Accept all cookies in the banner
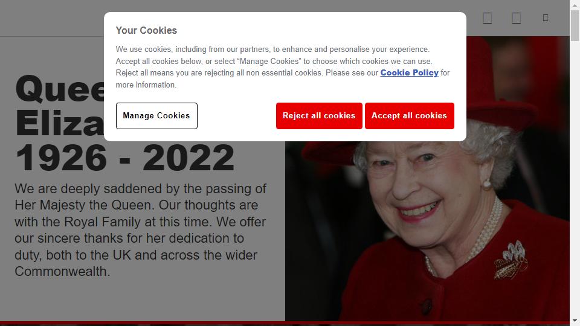 410,116
